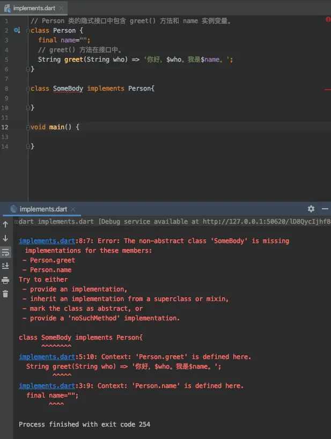
Task: Click the red error indicator at editor top-right
Action: coord(328,19)
